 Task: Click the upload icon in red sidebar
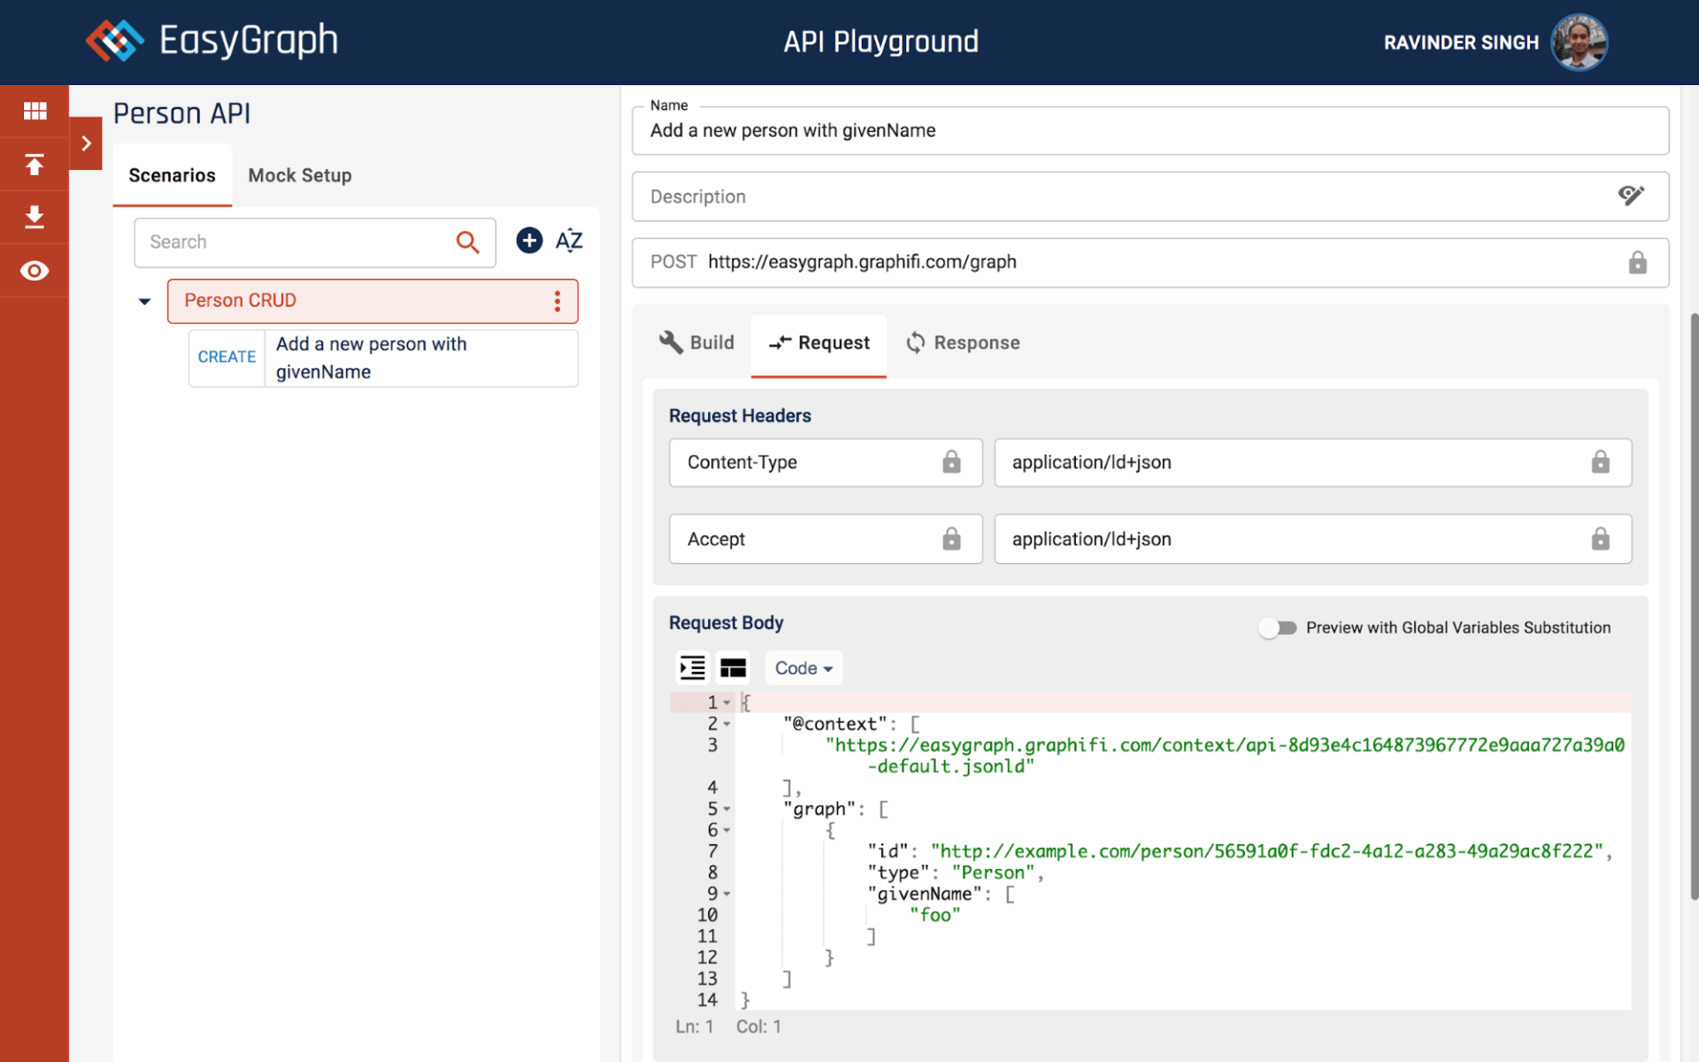(35, 165)
